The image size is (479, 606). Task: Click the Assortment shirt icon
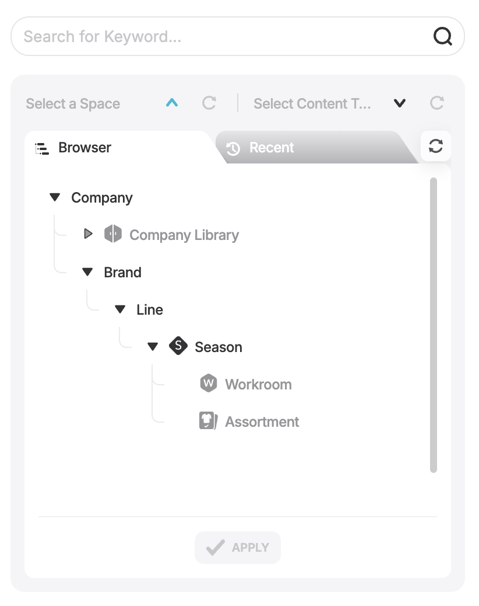click(208, 420)
